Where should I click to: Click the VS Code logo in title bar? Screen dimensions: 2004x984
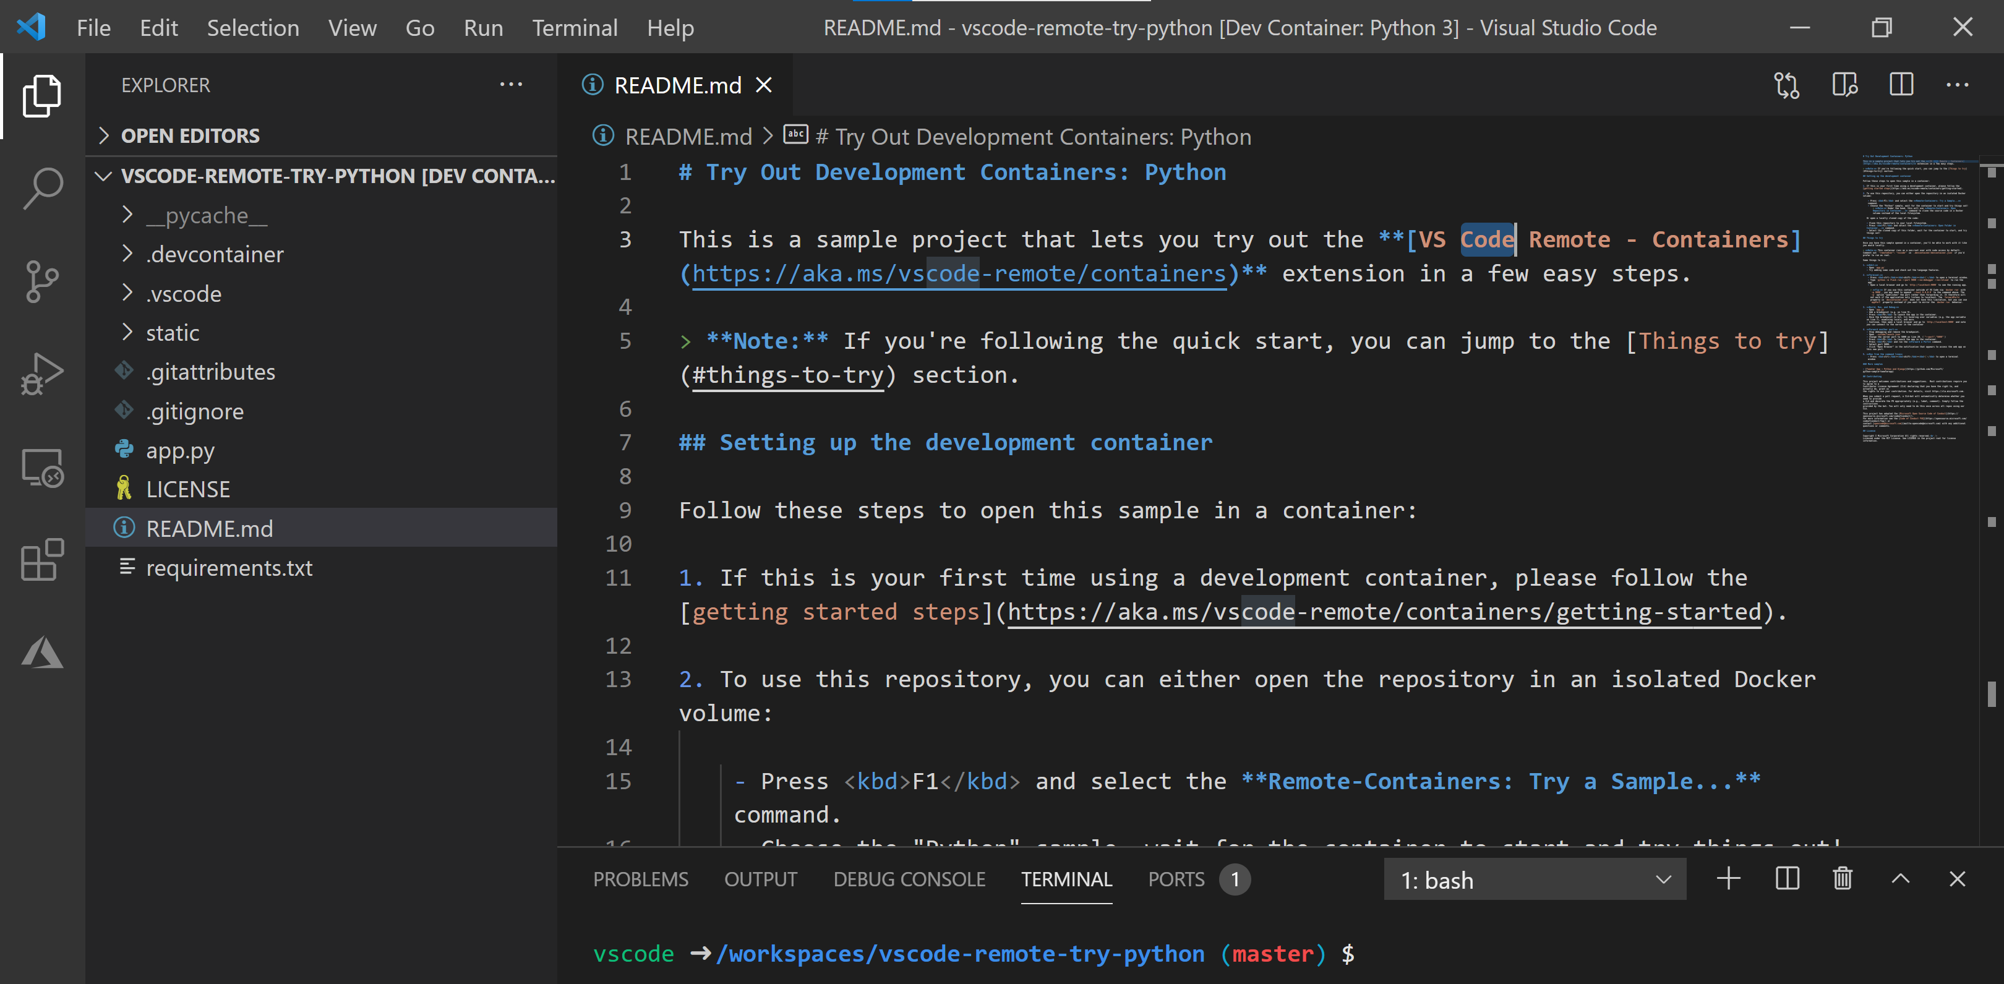[x=31, y=27]
